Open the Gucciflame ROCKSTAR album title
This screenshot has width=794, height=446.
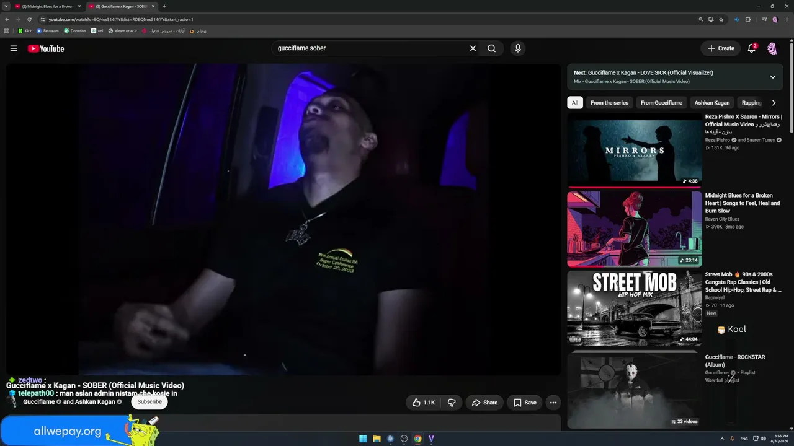click(x=735, y=361)
